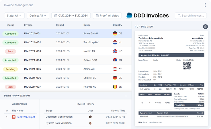This screenshot has width=211, height=129.
Task: Click the Belgium flag icon
Action: coord(115,87)
